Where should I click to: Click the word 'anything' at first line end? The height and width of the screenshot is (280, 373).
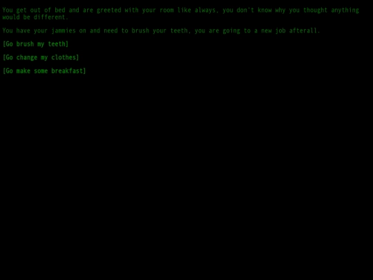[345, 10]
